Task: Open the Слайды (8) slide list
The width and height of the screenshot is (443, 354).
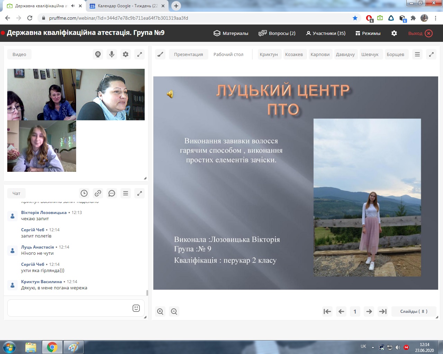Action: click(414, 311)
